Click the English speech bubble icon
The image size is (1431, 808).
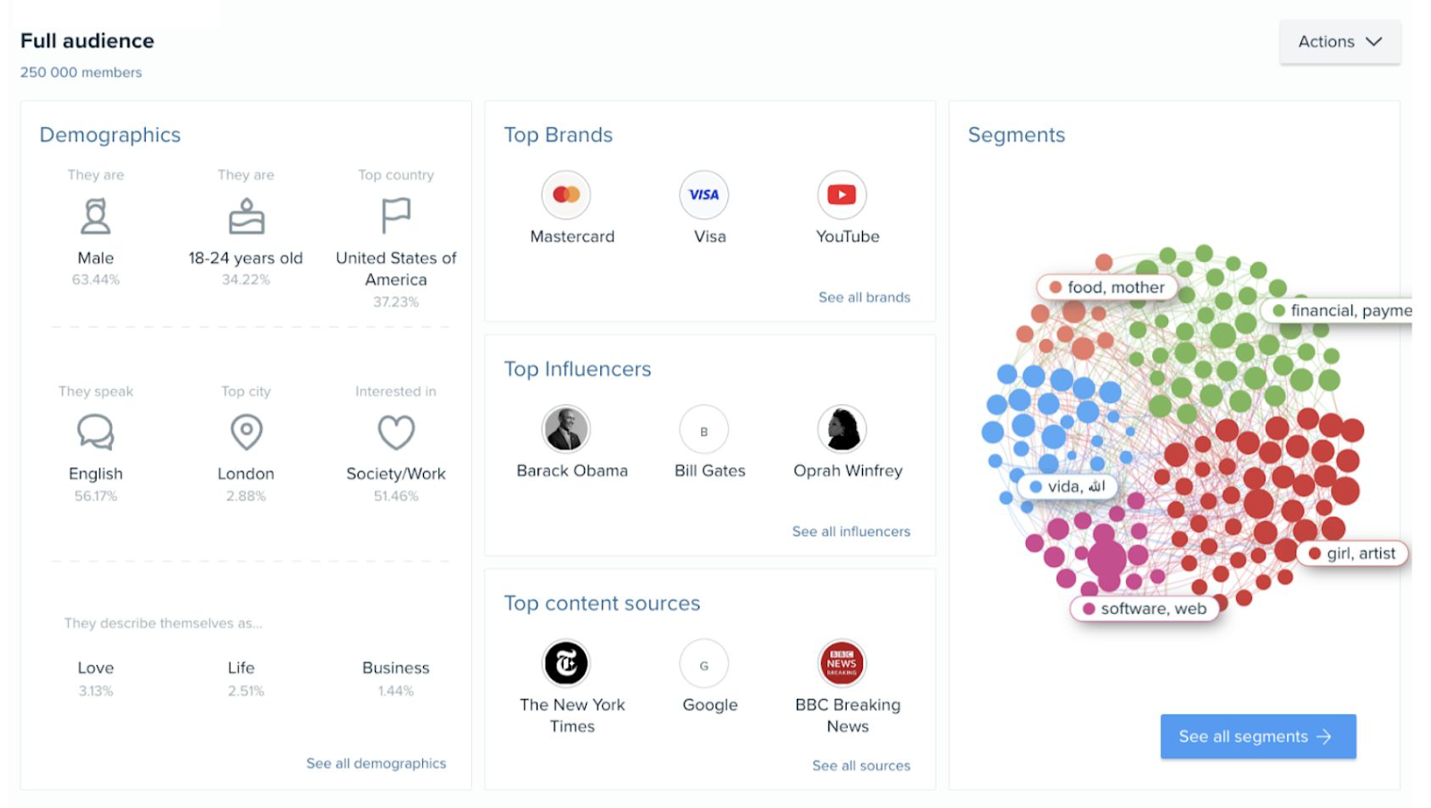(x=95, y=433)
